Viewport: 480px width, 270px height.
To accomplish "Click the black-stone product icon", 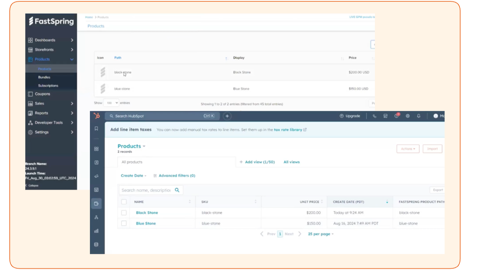I will [x=103, y=72].
